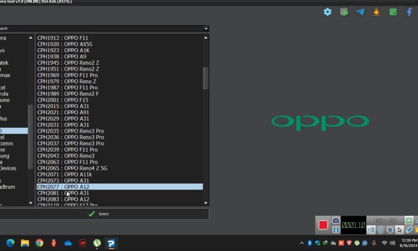
Task: Toggle webcam capture in recorder
Action: point(390,230)
